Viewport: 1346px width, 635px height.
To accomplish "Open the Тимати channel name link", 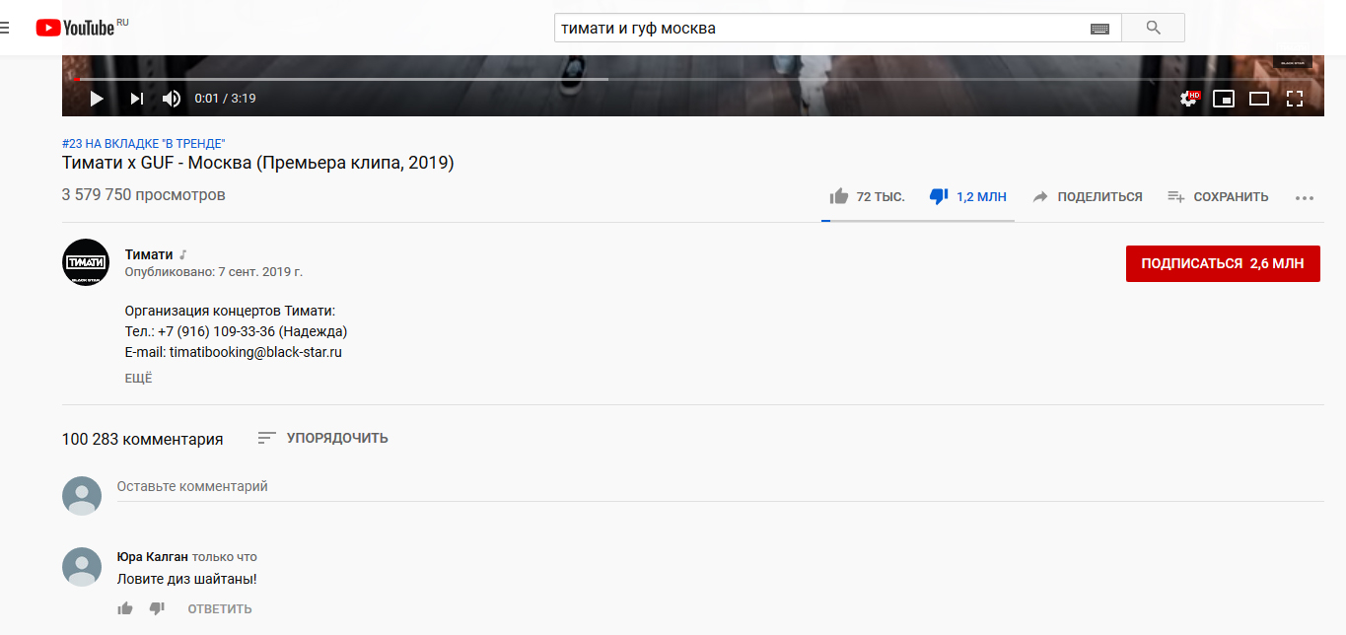I will pos(149,254).
